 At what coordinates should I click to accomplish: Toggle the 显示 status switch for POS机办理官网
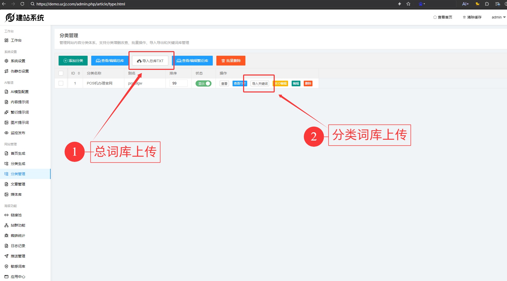tap(203, 83)
